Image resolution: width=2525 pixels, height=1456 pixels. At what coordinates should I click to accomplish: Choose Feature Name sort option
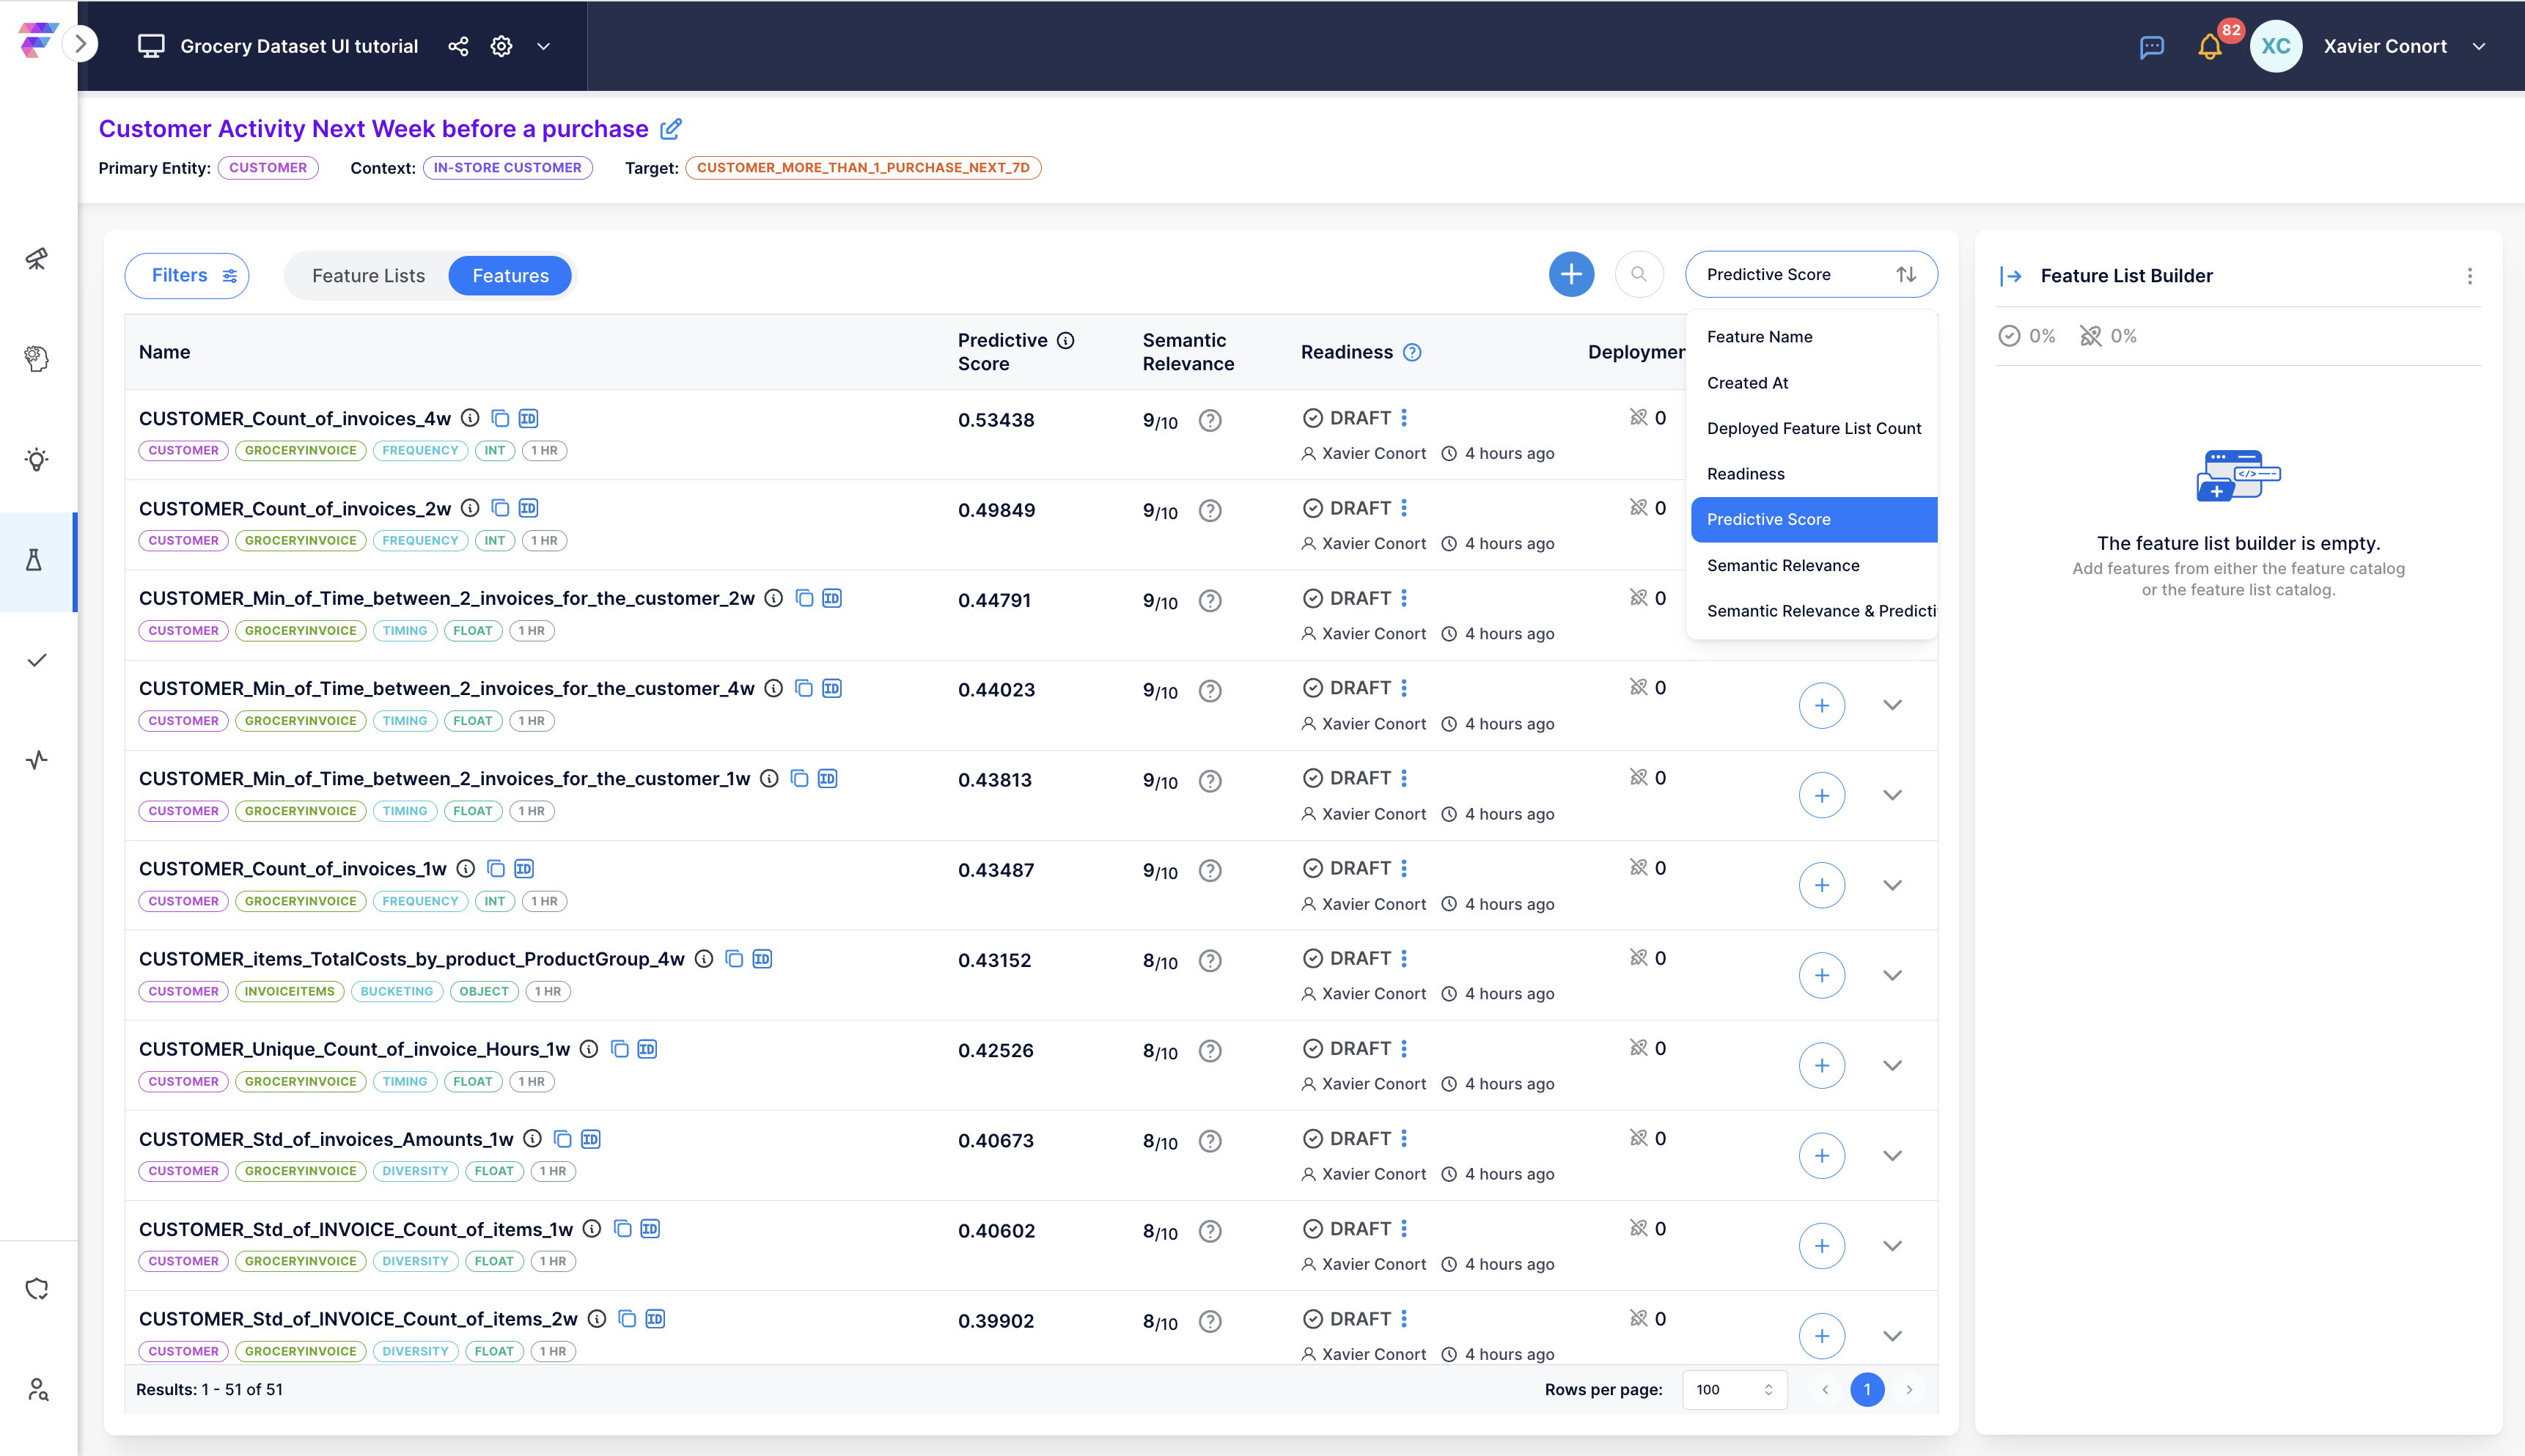coord(1812,337)
